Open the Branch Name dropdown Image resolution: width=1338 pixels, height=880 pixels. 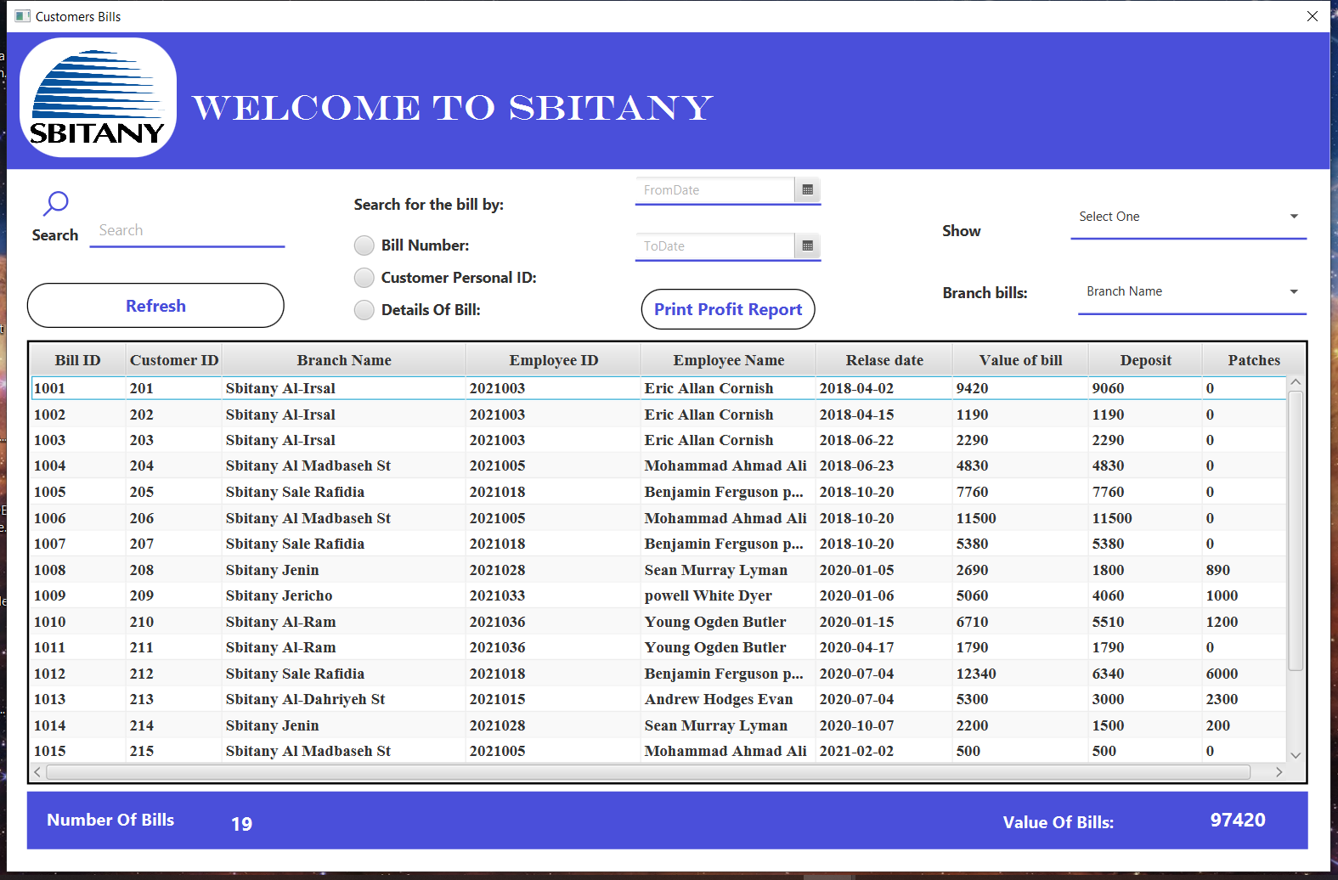(x=1192, y=292)
